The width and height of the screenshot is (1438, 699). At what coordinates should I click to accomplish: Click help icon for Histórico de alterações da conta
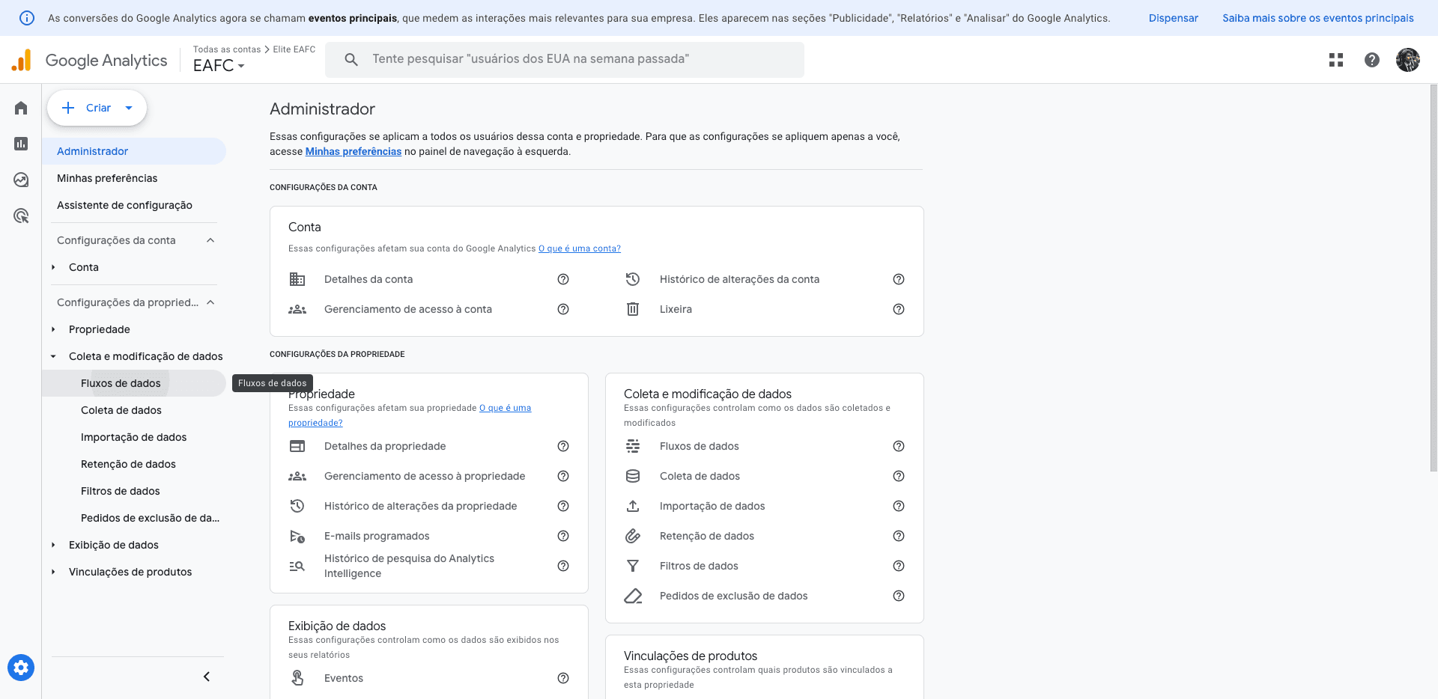click(899, 279)
